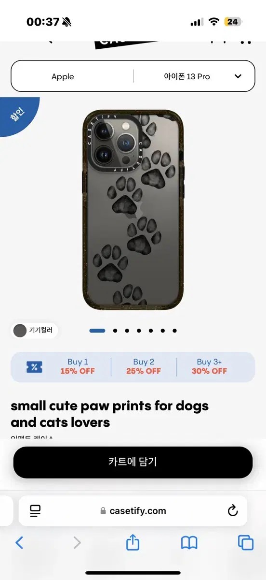This screenshot has height=580, width=266.
Task: Tap the Buy 3+ 30% OFF offer
Action: point(210,367)
